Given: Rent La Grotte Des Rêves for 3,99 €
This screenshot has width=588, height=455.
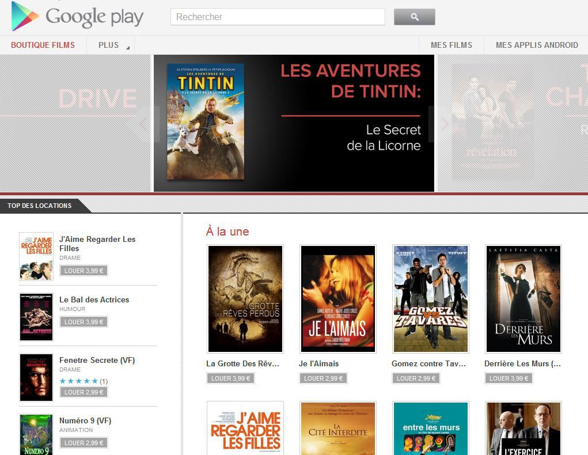Looking at the screenshot, I should click(x=230, y=378).
